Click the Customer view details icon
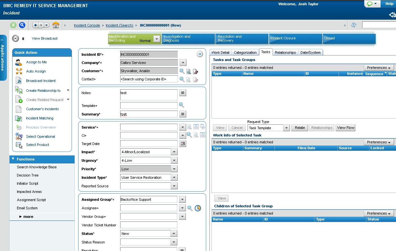The width and height of the screenshot is (396, 251). point(189,71)
